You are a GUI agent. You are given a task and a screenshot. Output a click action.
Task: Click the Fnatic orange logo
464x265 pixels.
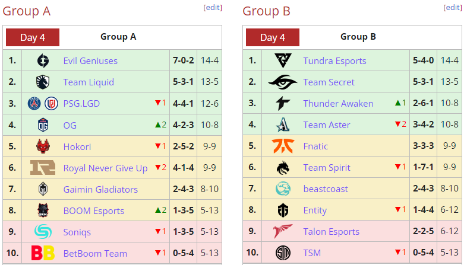(283, 146)
